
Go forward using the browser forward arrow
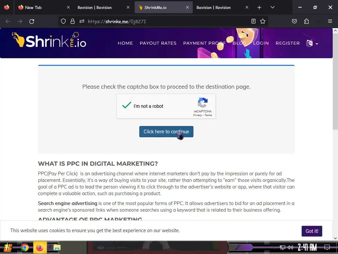tap(20, 21)
